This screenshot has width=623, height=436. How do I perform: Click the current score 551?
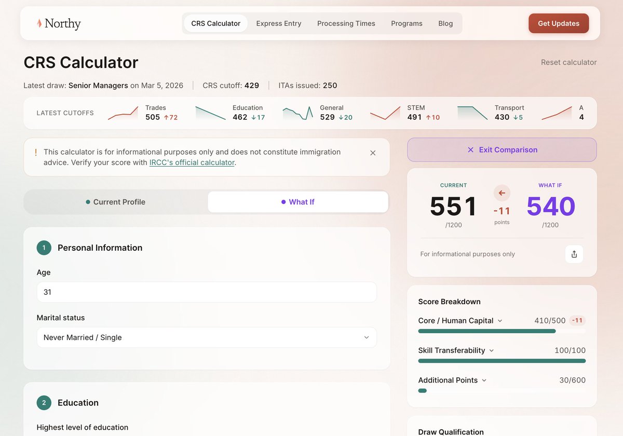[x=453, y=207]
